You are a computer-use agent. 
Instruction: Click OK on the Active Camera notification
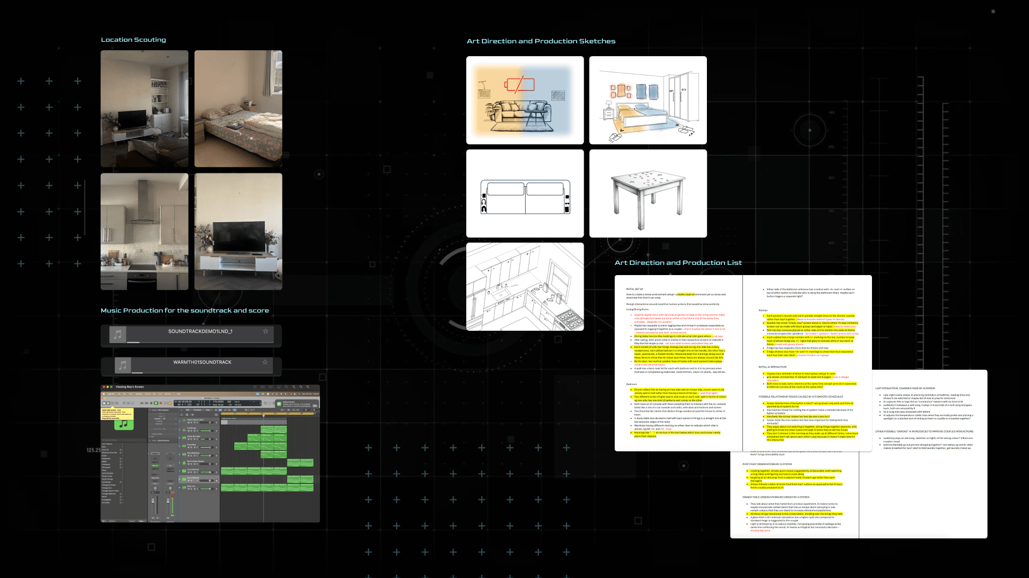[x=315, y=406]
